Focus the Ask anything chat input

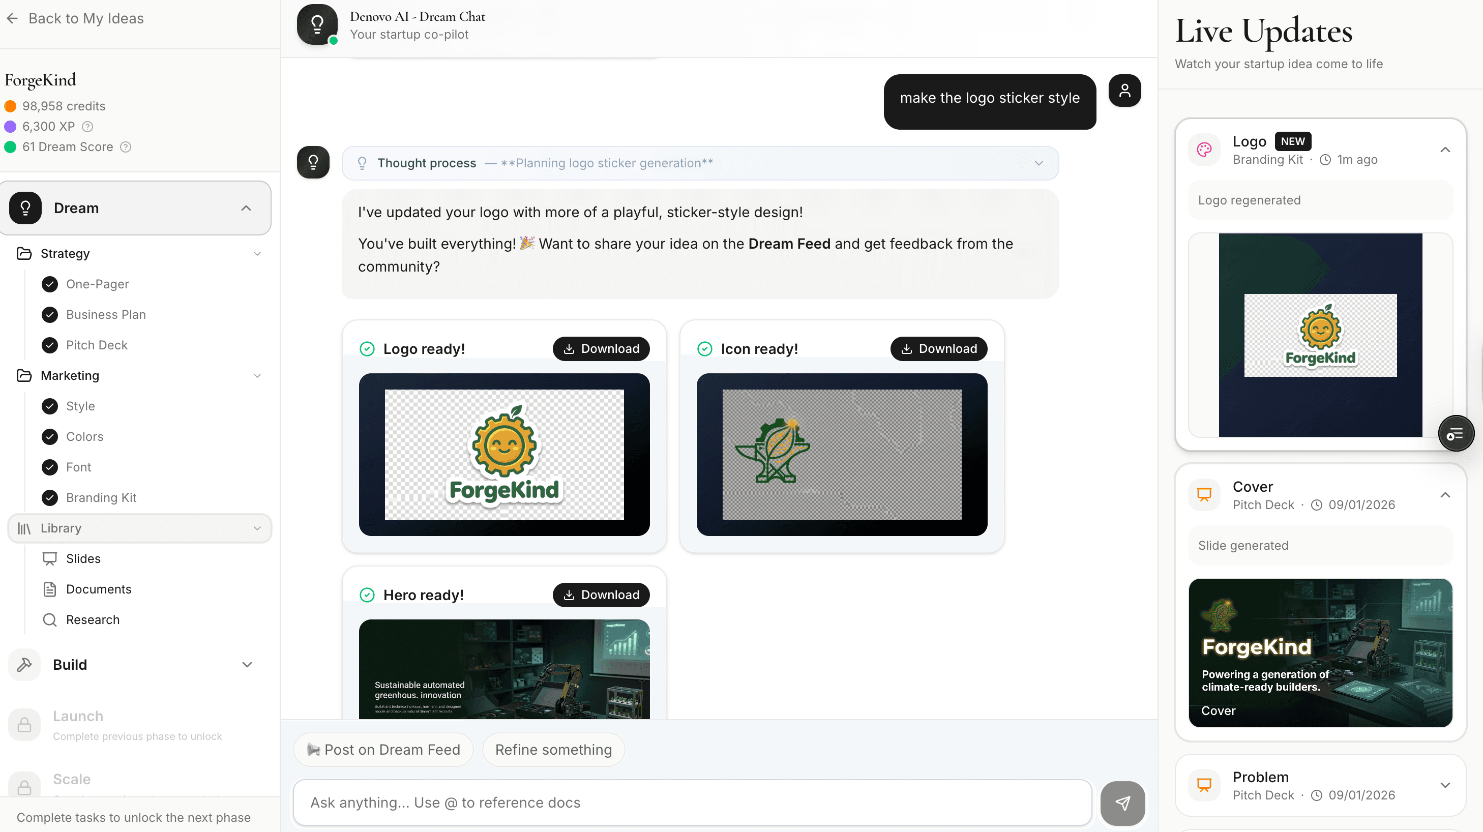click(x=692, y=803)
